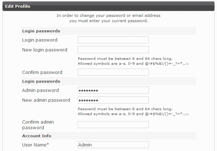This screenshot has width=217, height=151.
Task: Select the Confirm password text box
Action: click(x=113, y=72)
